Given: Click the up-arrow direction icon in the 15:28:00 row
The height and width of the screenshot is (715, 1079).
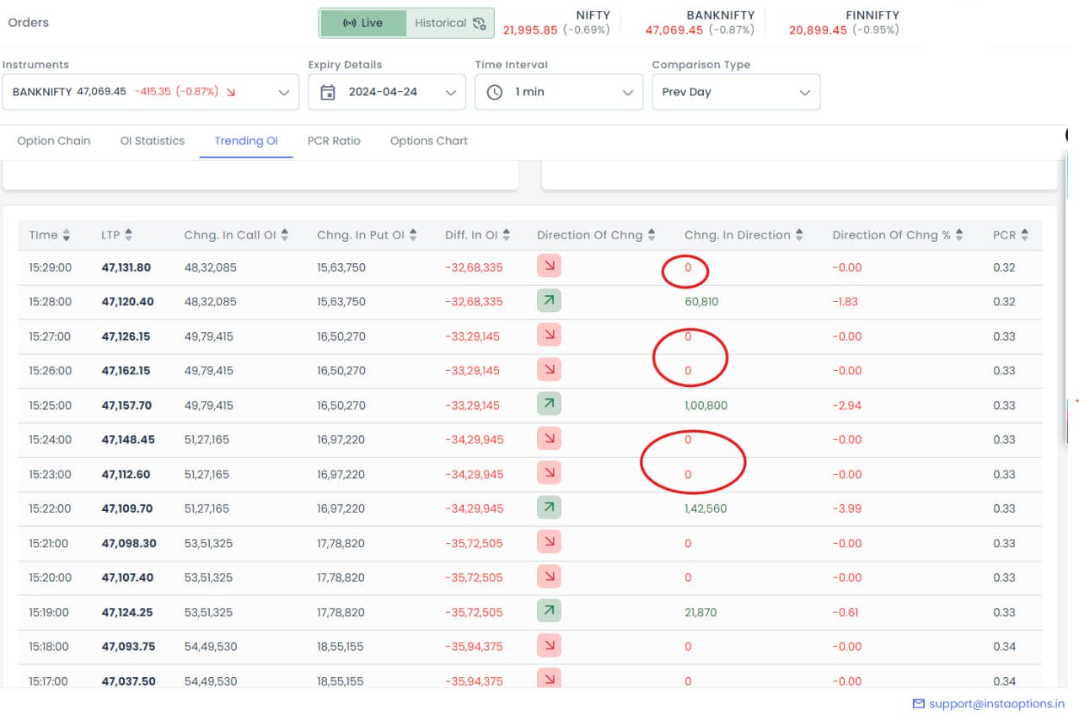Looking at the screenshot, I should tap(549, 301).
